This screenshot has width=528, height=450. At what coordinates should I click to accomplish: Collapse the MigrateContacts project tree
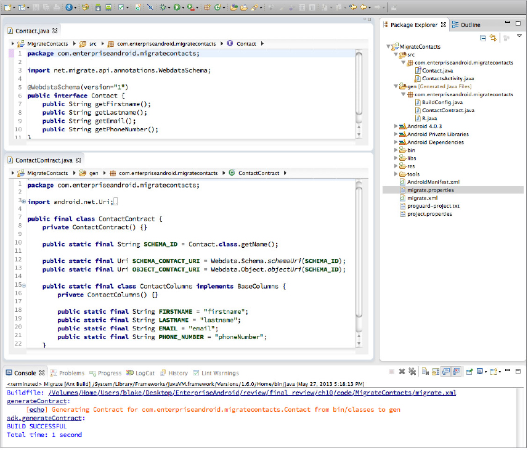click(388, 46)
